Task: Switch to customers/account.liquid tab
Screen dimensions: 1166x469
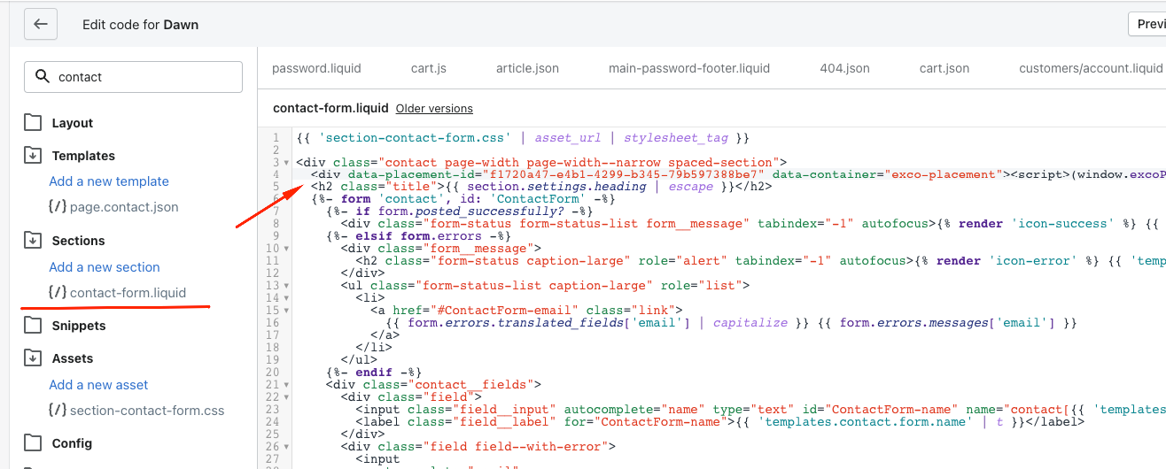Action: click(x=1091, y=68)
